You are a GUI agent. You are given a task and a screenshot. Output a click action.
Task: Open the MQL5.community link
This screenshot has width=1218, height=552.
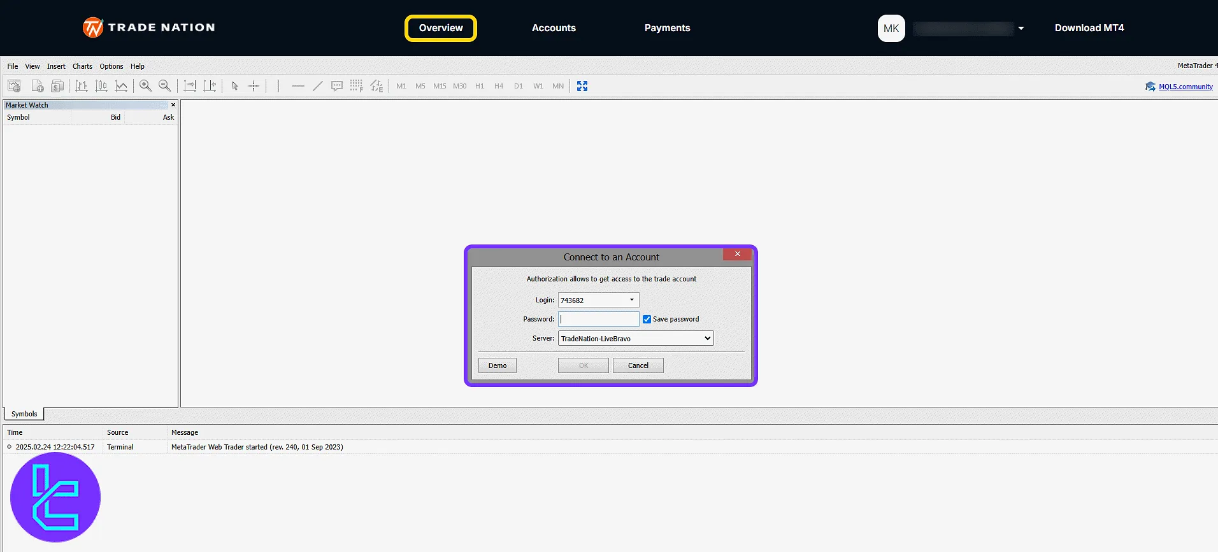click(1186, 87)
